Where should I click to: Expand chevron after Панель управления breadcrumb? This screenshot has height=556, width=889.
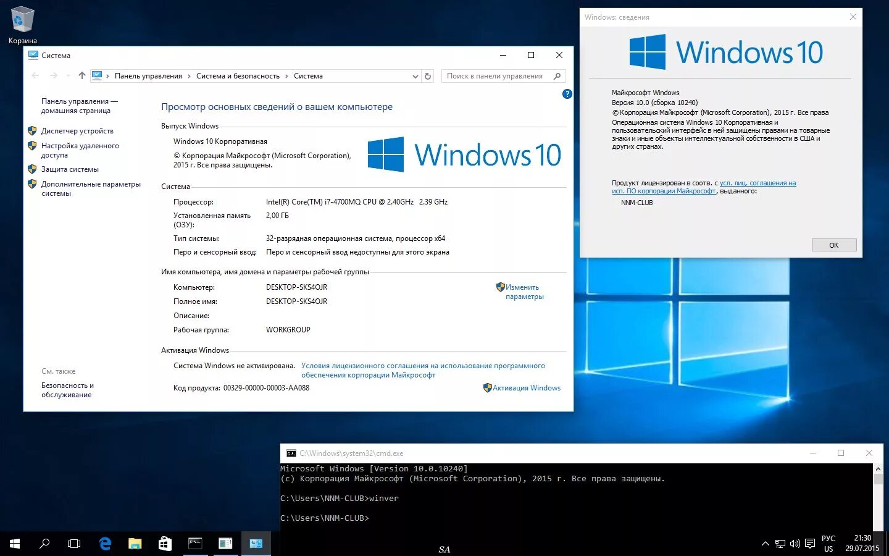pos(190,76)
